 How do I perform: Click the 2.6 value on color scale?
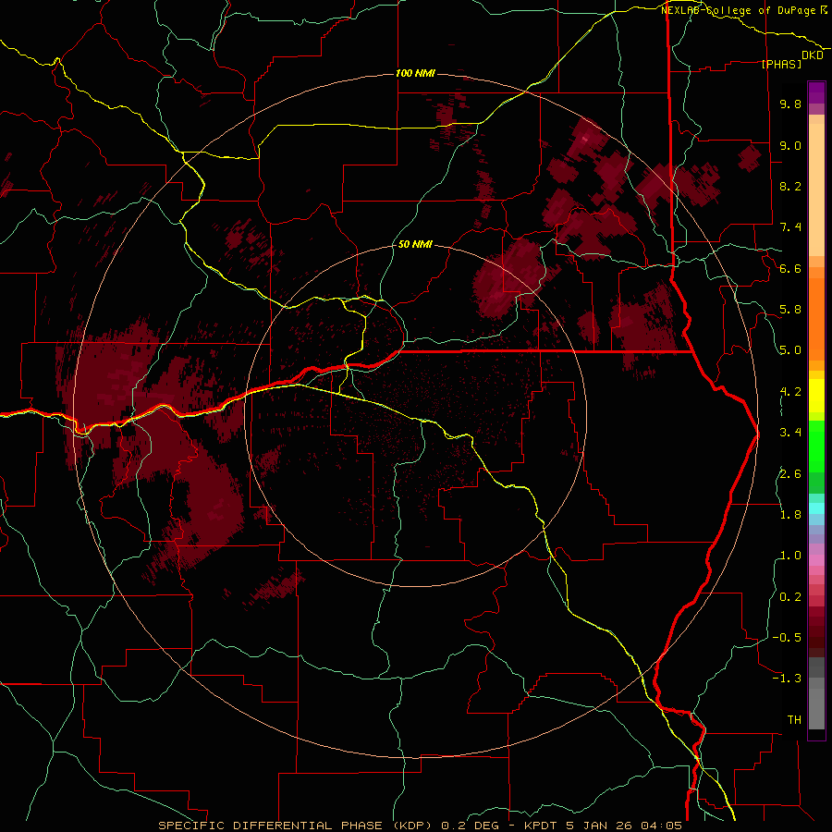(x=790, y=473)
